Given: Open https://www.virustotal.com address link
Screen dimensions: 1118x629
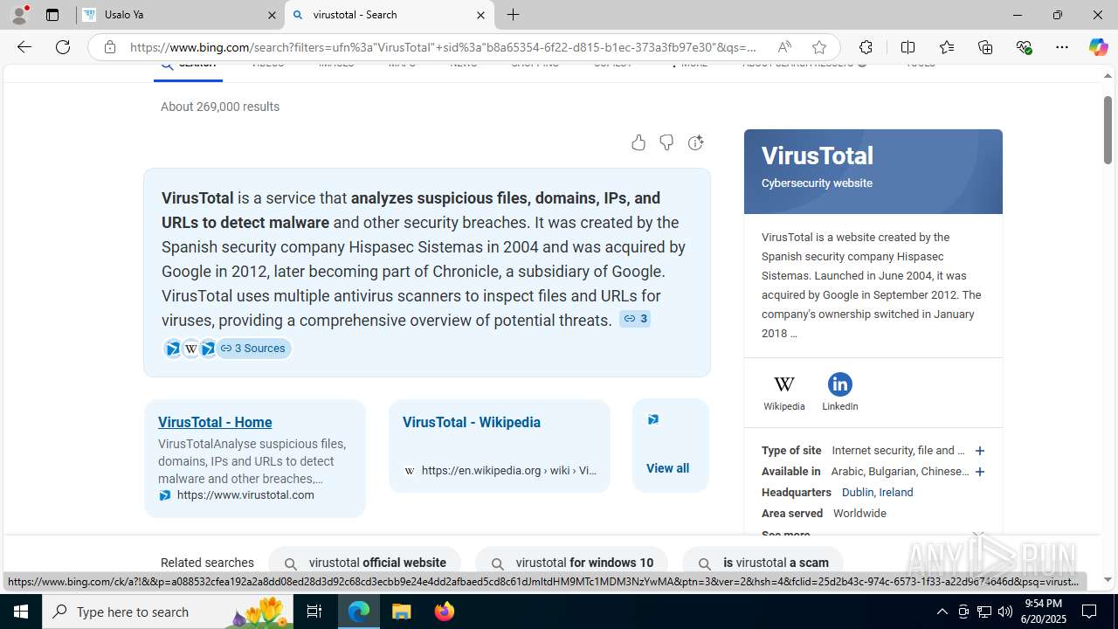Looking at the screenshot, I should (245, 495).
